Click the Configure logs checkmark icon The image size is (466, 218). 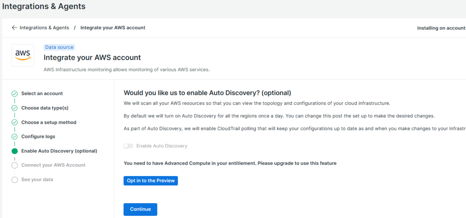[15, 137]
